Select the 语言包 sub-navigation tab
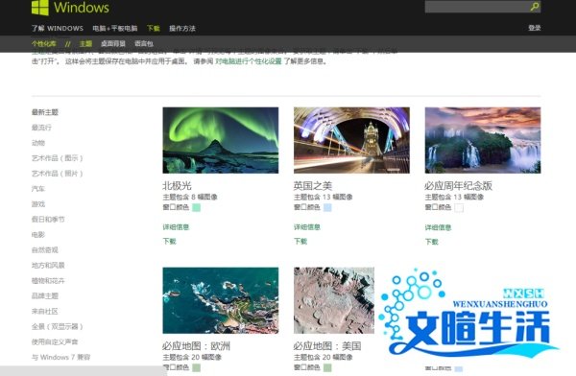Viewport: 576px width, 376px height. pyautogui.click(x=144, y=44)
